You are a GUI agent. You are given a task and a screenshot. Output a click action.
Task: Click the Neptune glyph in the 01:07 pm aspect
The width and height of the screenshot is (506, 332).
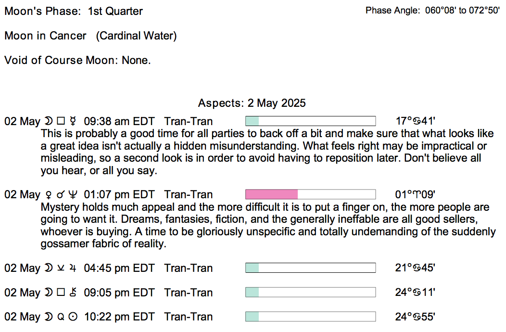point(73,195)
